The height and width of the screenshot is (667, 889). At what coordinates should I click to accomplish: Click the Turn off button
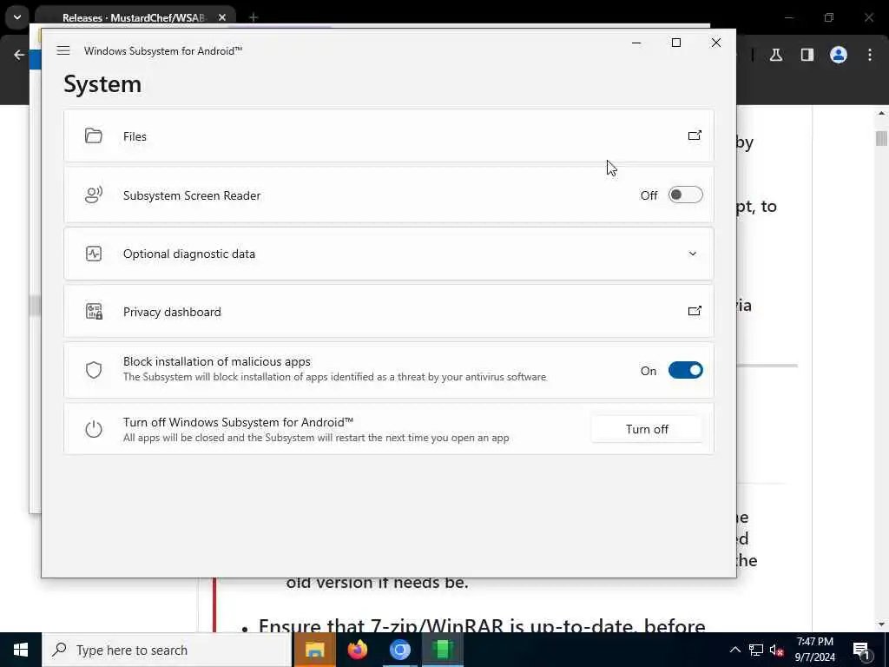647,429
